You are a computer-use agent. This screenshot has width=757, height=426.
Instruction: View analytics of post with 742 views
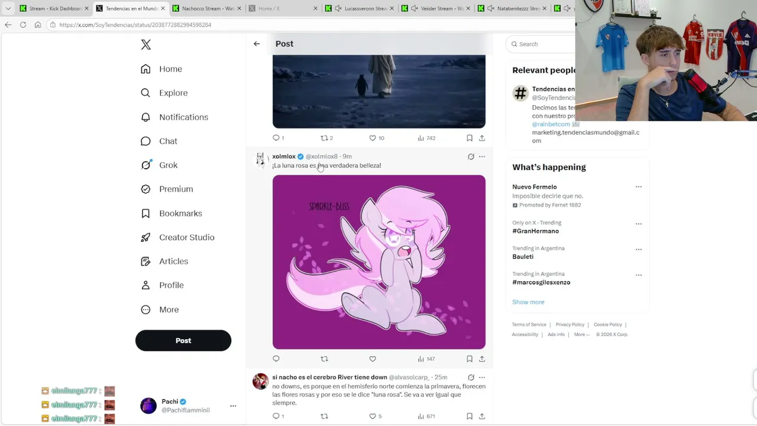(x=426, y=138)
